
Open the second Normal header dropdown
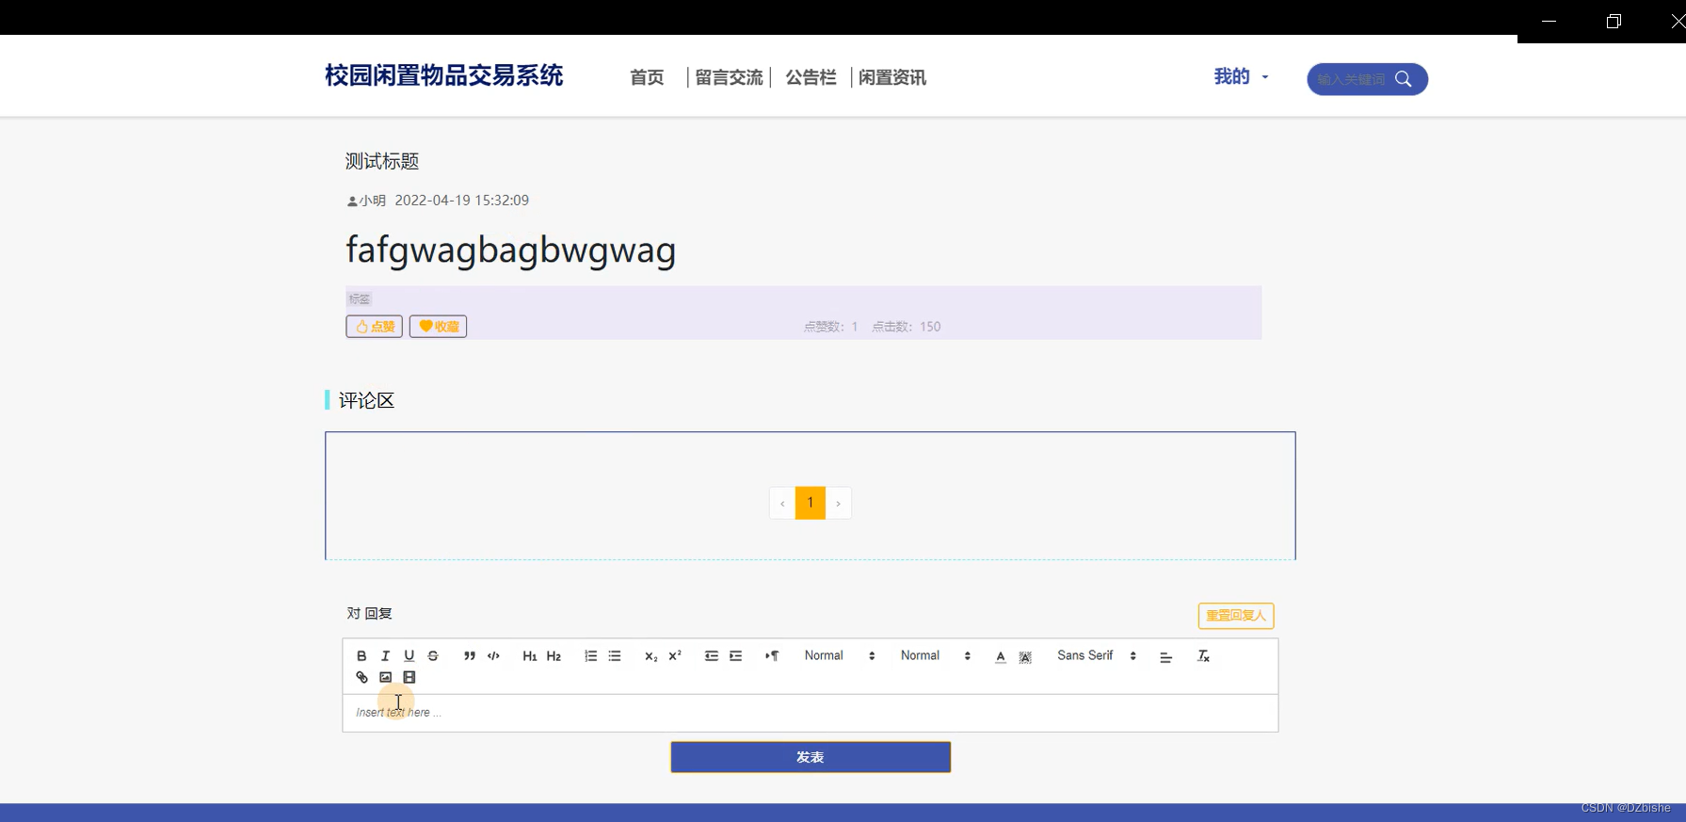tap(936, 655)
